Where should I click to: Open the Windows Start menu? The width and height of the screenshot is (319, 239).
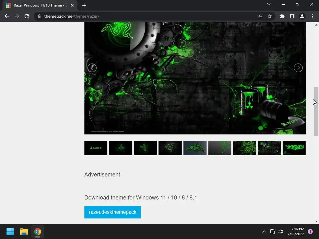[x=10, y=232]
